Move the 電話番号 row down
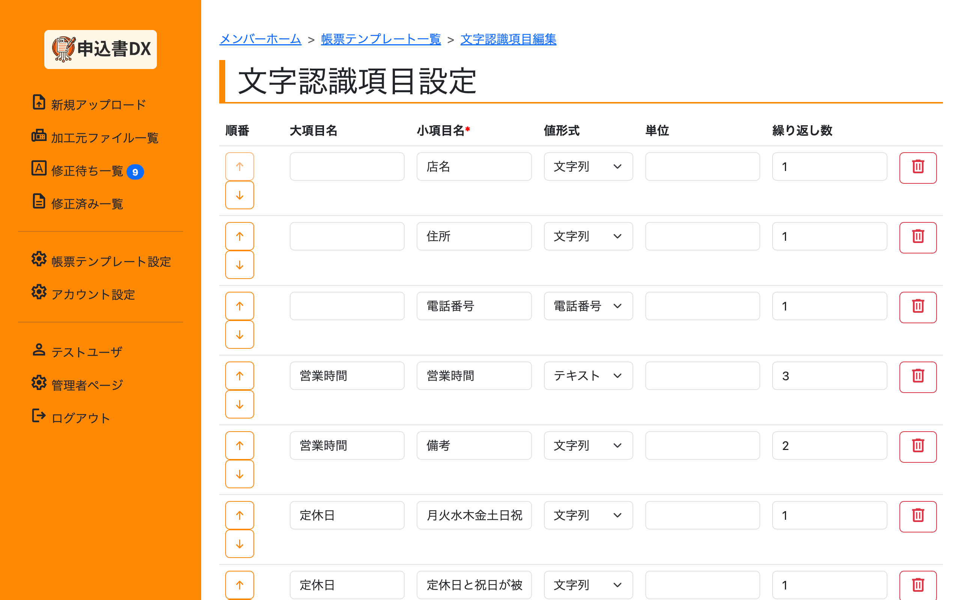 point(239,334)
